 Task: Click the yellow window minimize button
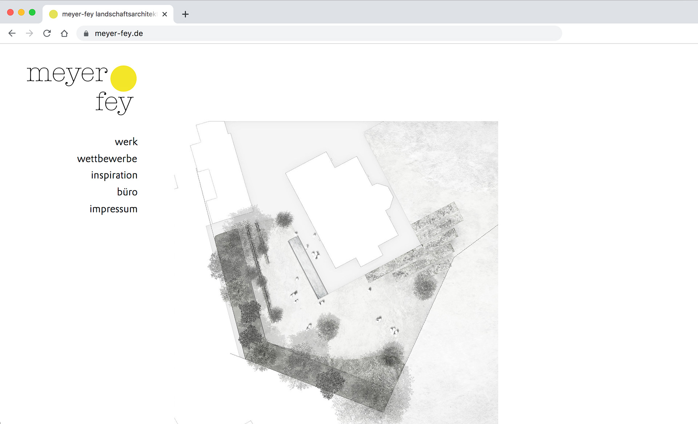click(21, 12)
